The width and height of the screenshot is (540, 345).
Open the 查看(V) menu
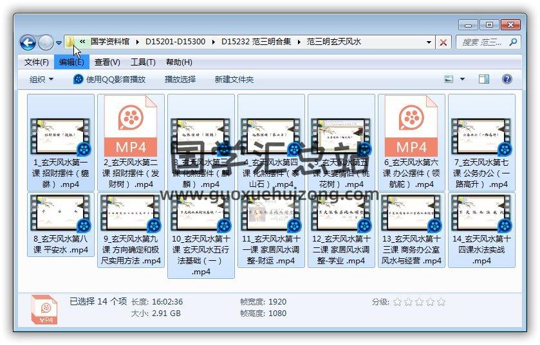tap(107, 62)
